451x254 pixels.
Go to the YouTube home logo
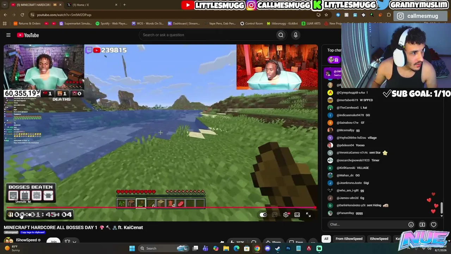[x=28, y=35]
